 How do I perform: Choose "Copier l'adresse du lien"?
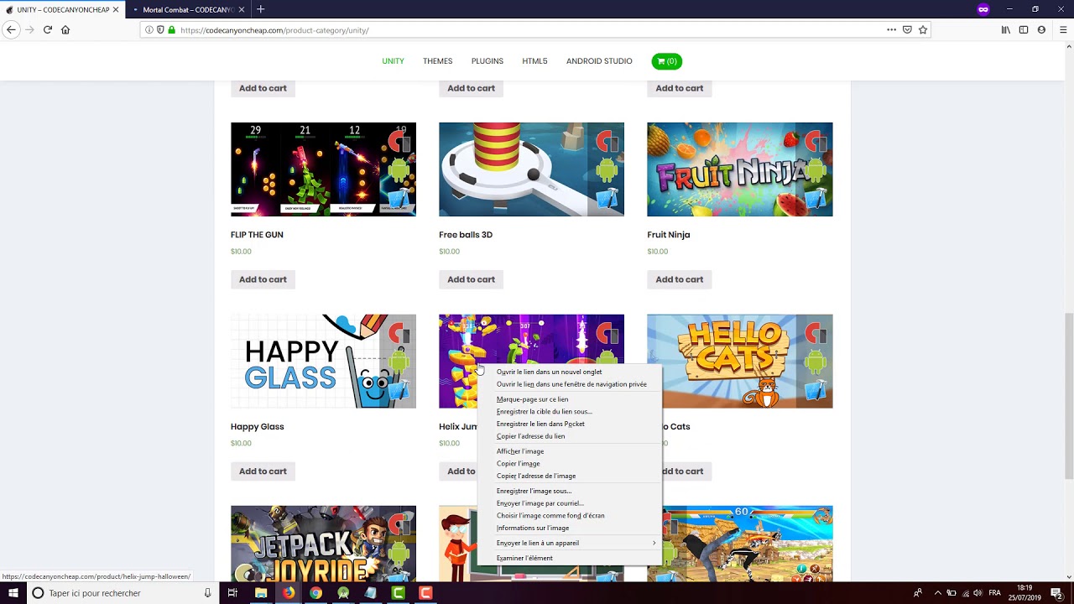pos(569,436)
